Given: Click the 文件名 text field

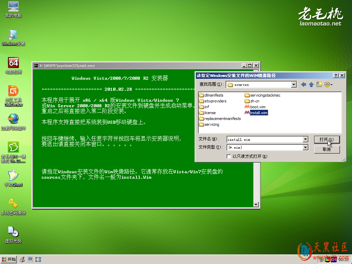Looking at the screenshot, I should tap(264, 139).
